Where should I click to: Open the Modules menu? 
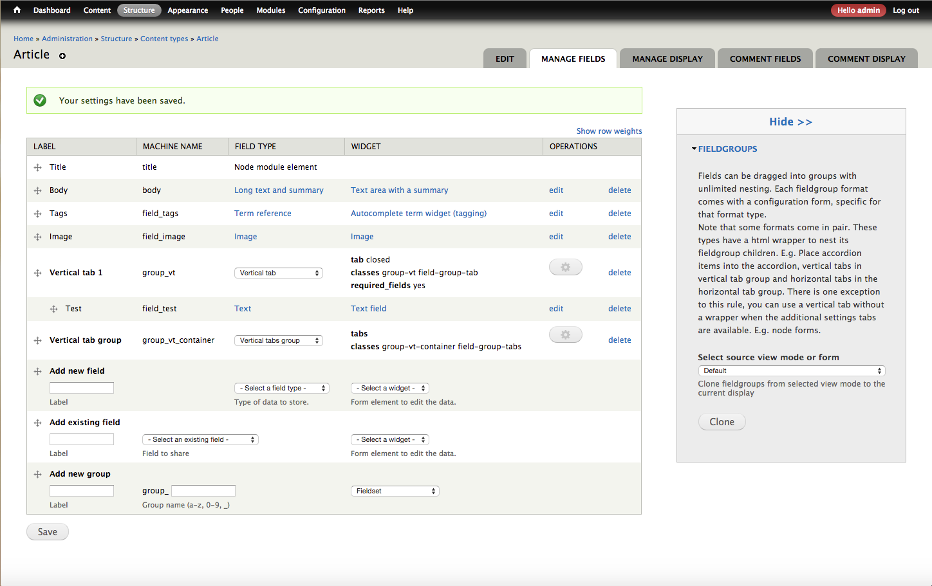coord(270,10)
